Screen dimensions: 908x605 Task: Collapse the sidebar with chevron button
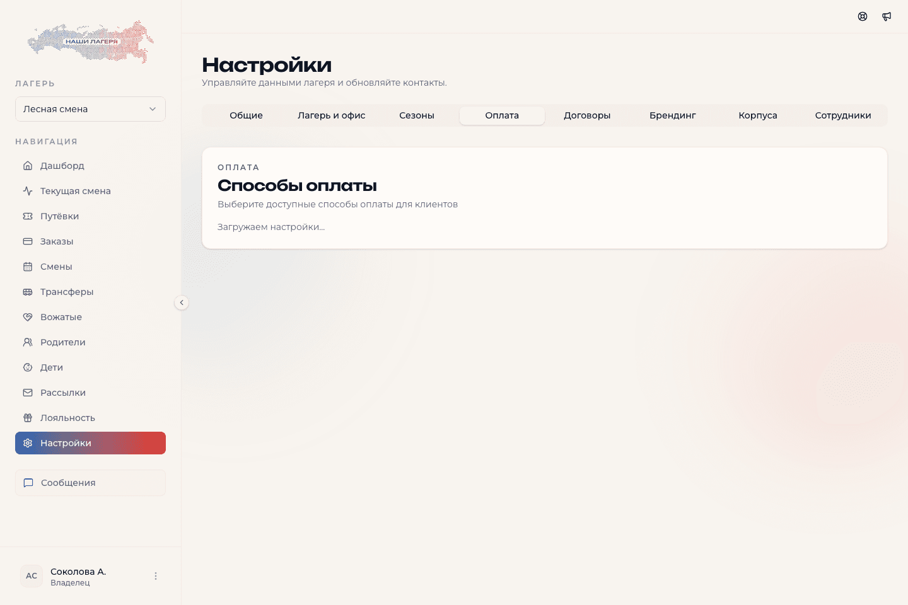tap(182, 302)
